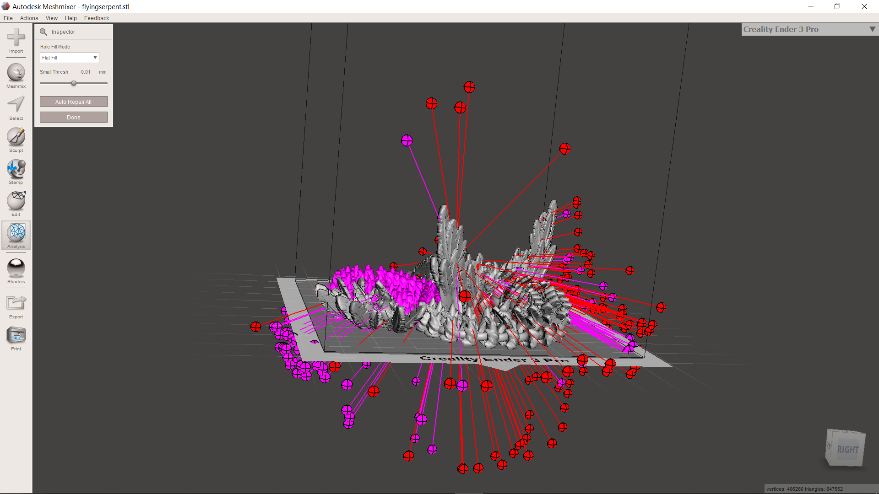The height and width of the screenshot is (494, 879).
Task: Adjust the Small Thresh slider
Action: click(74, 83)
